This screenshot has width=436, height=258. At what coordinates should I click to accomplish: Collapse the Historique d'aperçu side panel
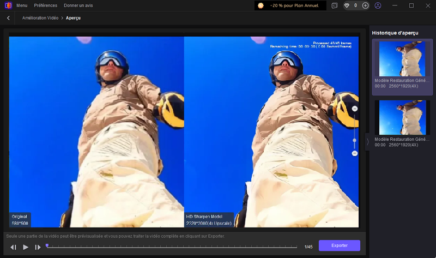[x=367, y=141]
